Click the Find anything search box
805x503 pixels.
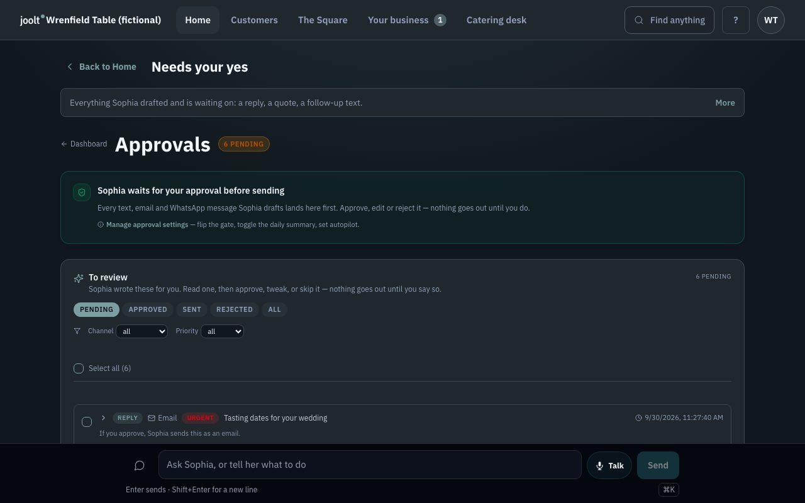click(669, 20)
